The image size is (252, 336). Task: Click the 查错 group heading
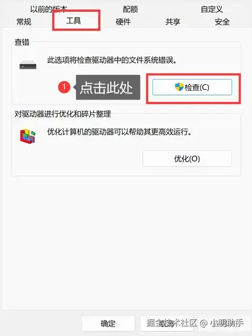click(22, 42)
